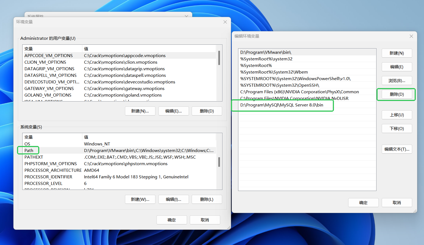Select the DEVECOSTUDIO_VM_OPTI... user variable

[x=119, y=82]
